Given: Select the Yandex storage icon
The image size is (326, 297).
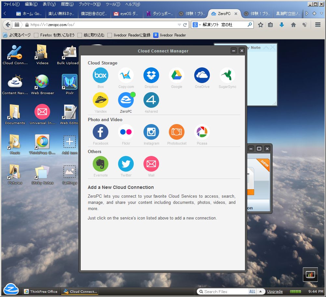Looking at the screenshot, I should coord(101,100).
